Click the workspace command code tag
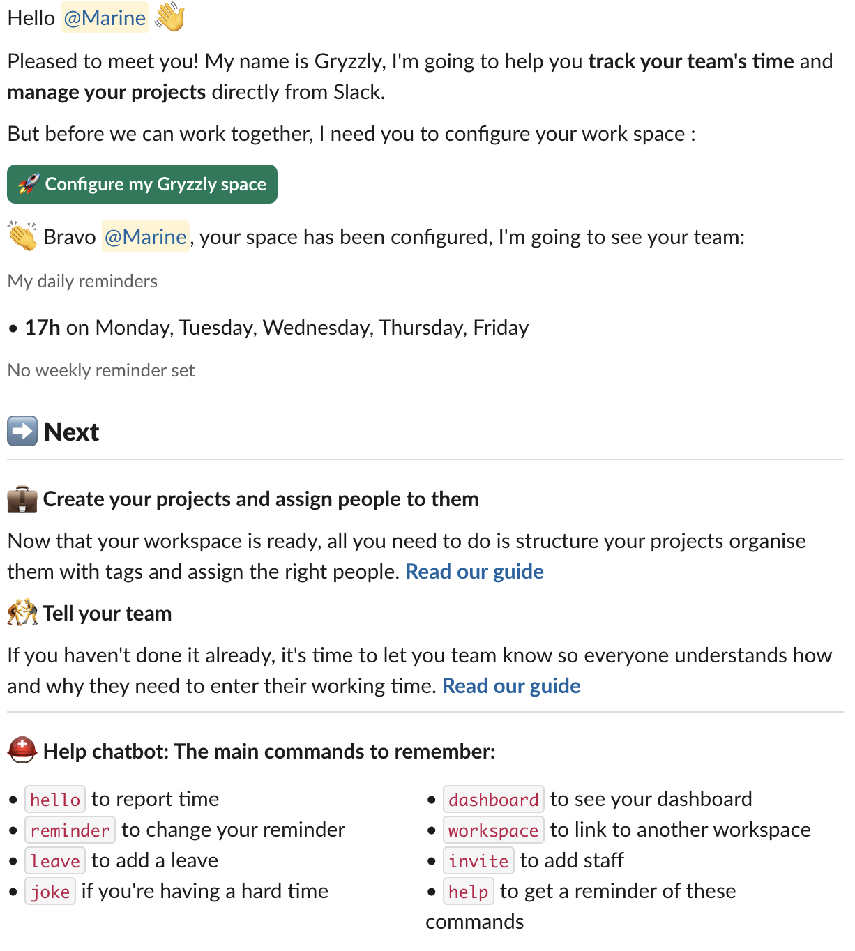This screenshot has height=951, width=855. pyautogui.click(x=494, y=830)
